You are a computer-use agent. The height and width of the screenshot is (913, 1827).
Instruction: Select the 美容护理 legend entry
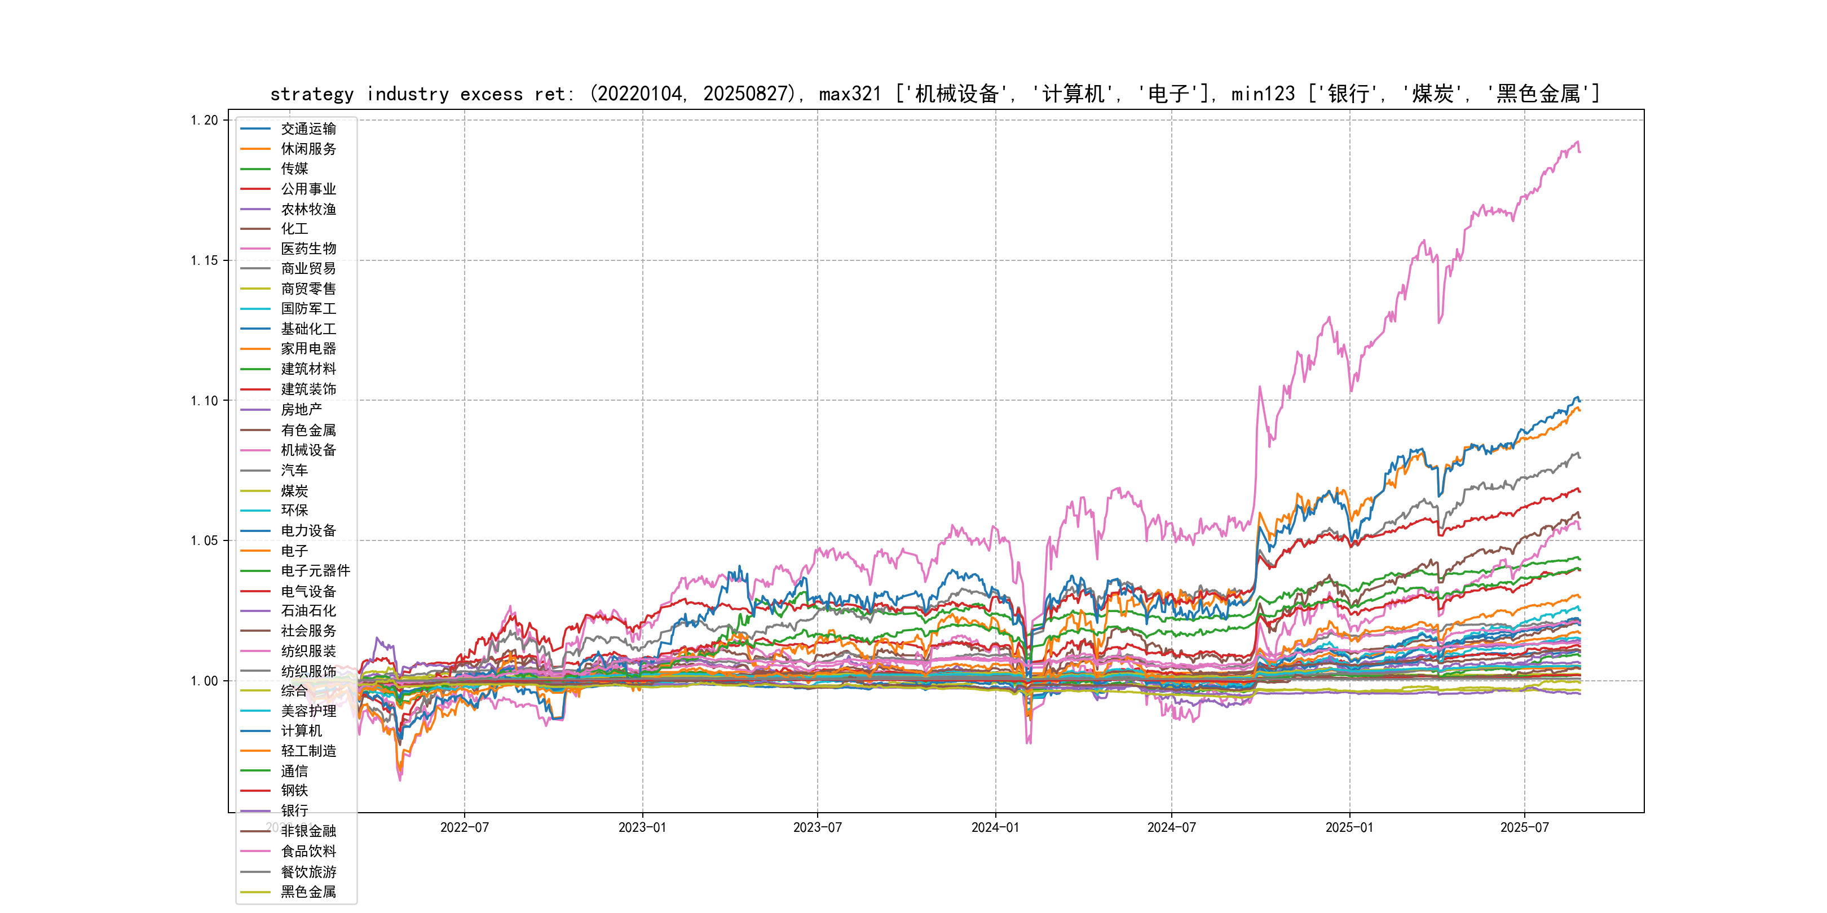pos(308,711)
